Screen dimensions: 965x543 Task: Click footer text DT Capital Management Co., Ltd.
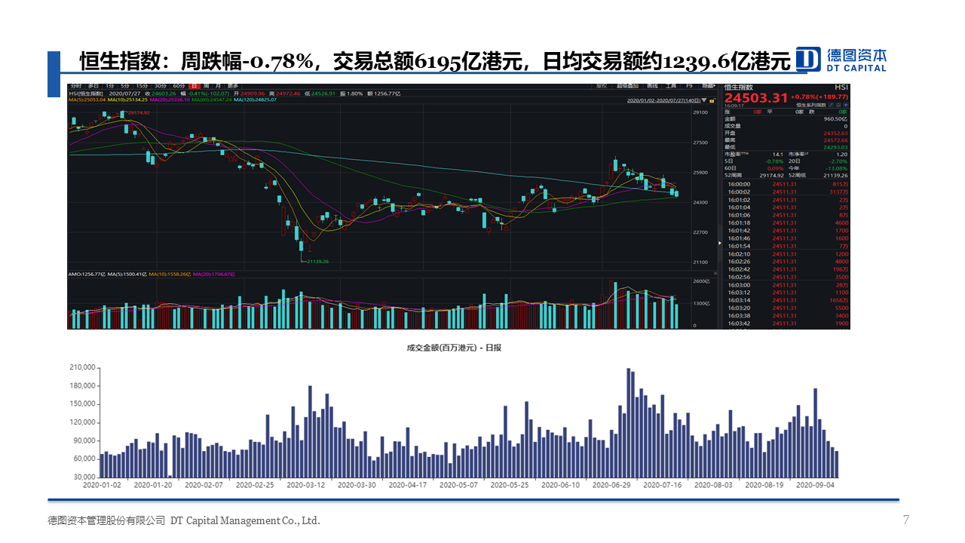245,520
